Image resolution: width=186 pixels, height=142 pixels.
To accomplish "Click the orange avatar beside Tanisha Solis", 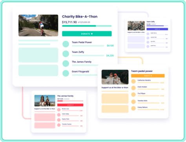I will [x=133, y=102].
